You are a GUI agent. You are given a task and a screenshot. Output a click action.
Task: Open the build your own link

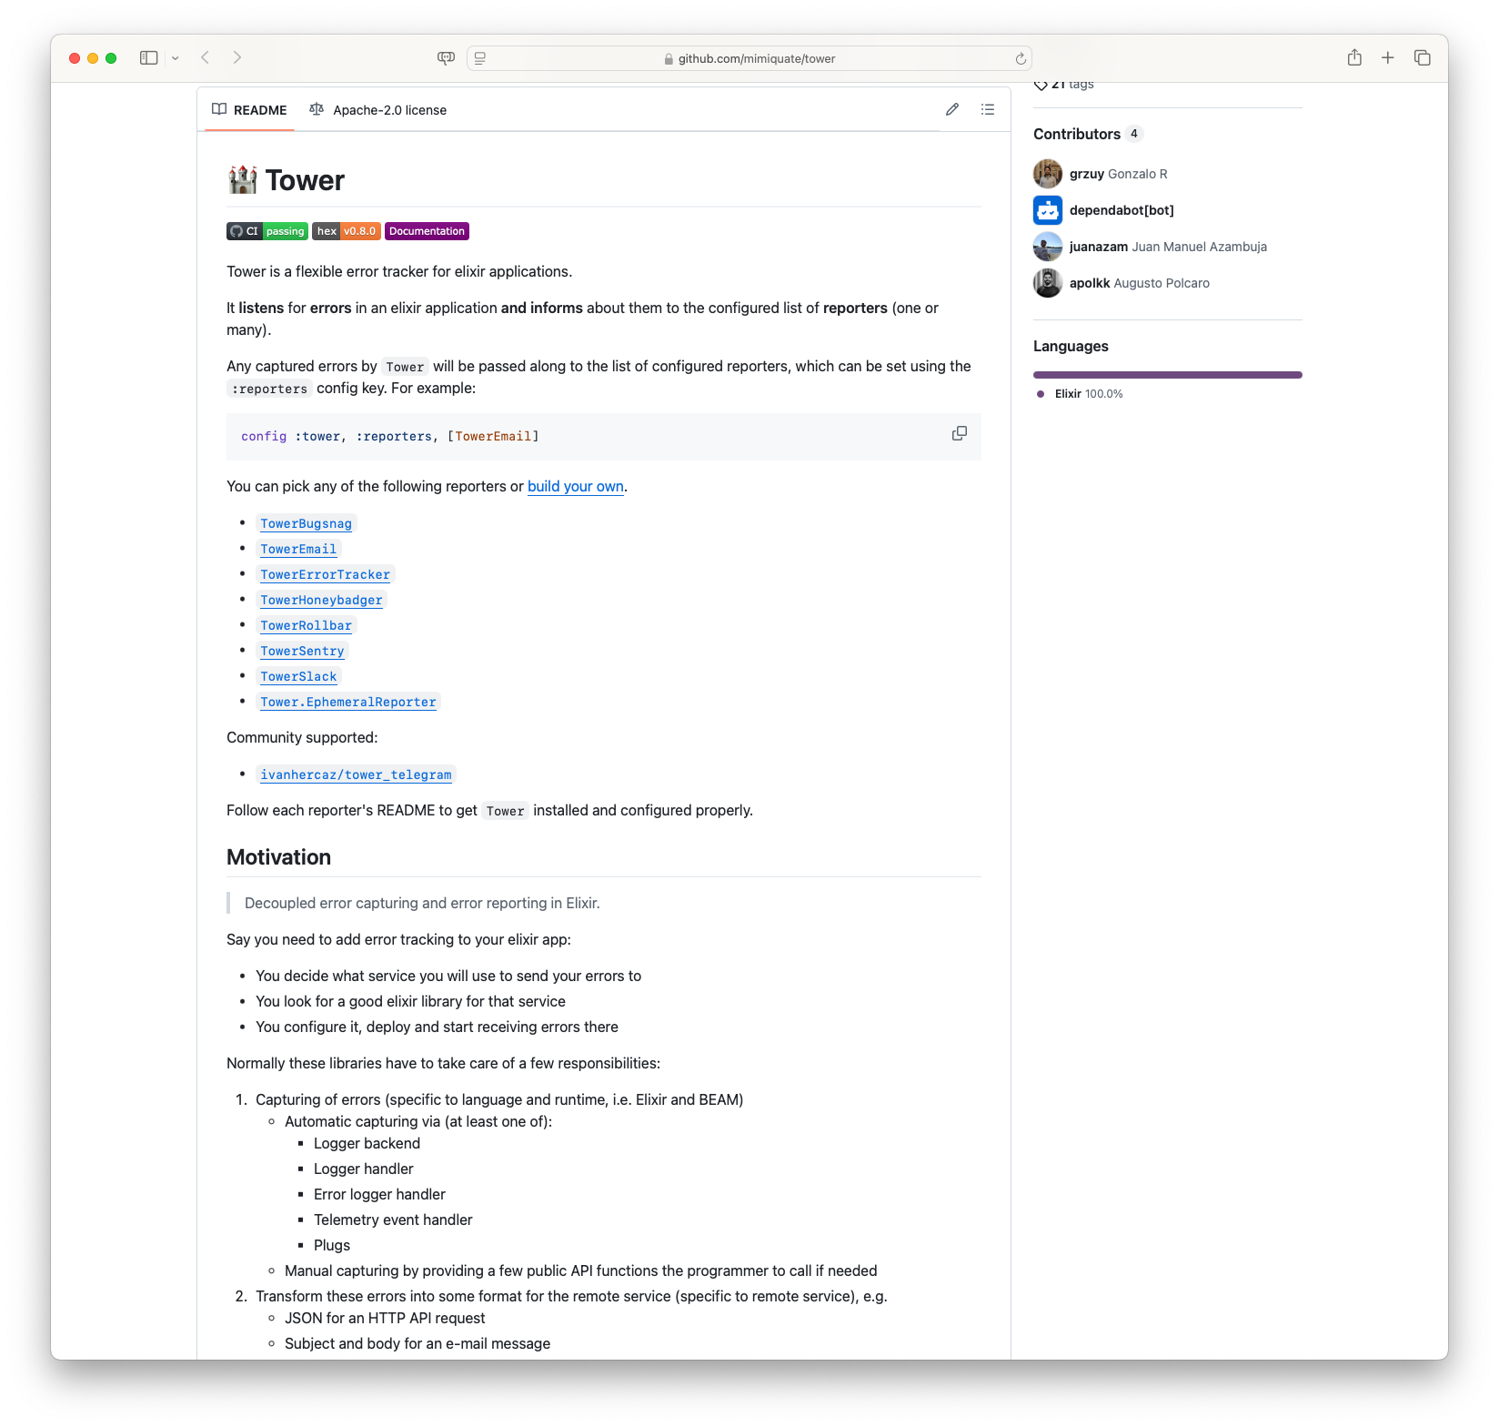click(x=575, y=486)
